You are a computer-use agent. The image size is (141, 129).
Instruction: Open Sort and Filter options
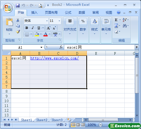(125, 20)
